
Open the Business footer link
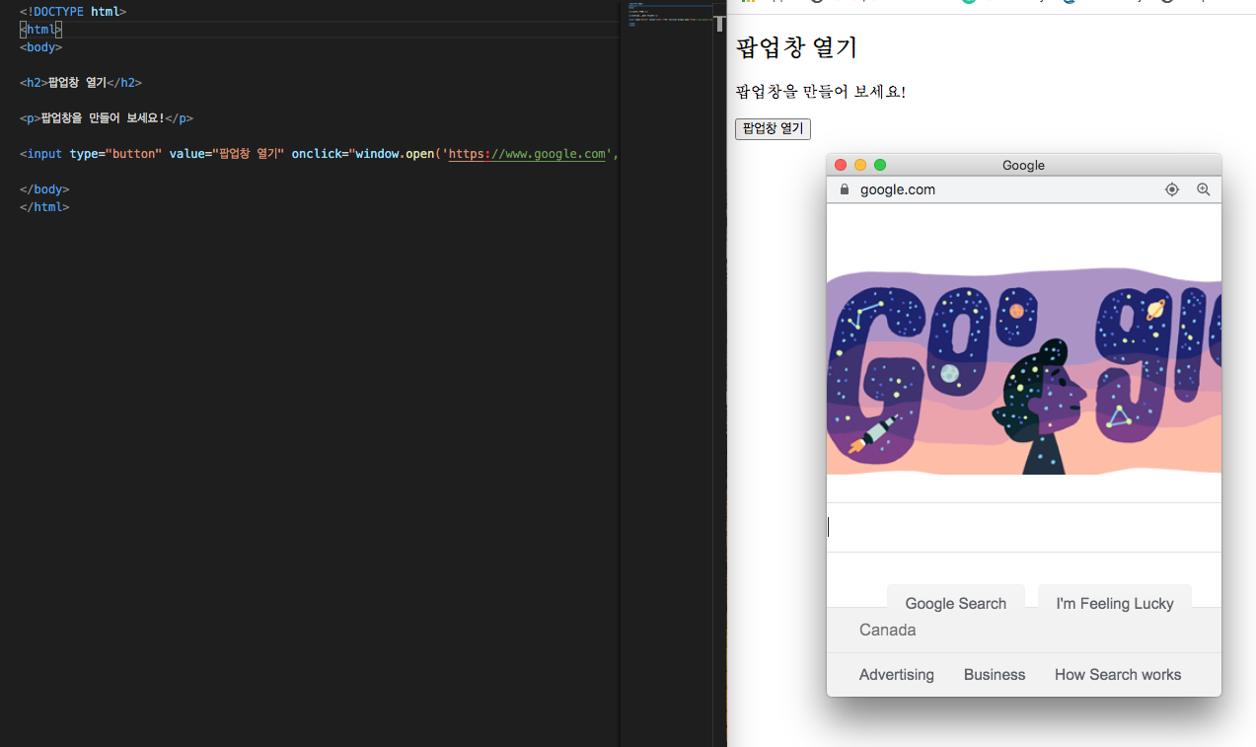coord(995,675)
